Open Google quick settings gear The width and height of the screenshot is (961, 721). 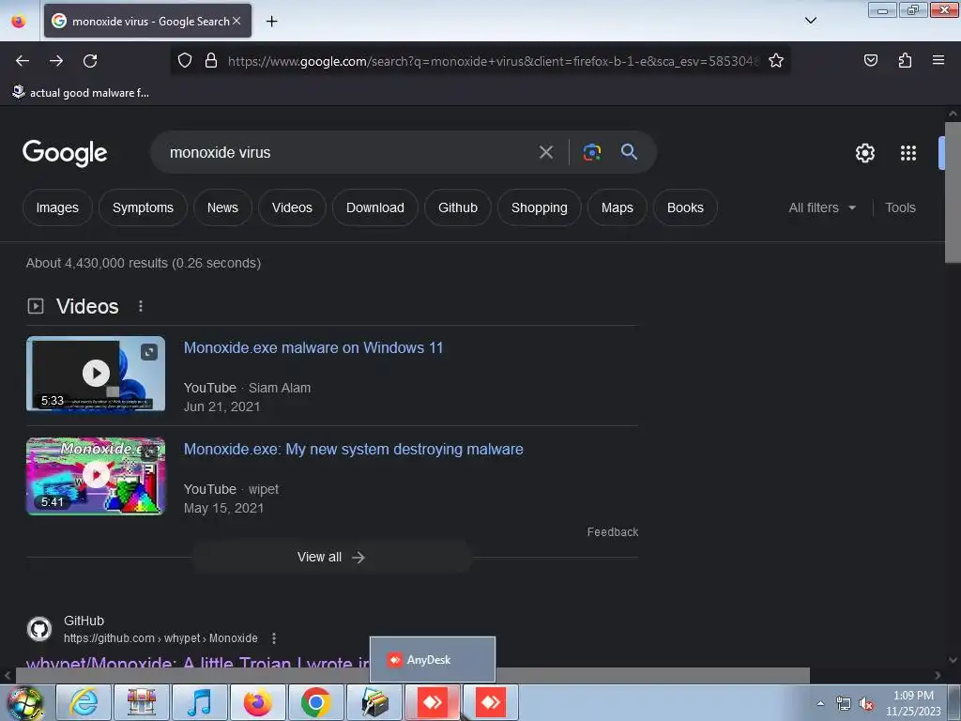point(864,153)
